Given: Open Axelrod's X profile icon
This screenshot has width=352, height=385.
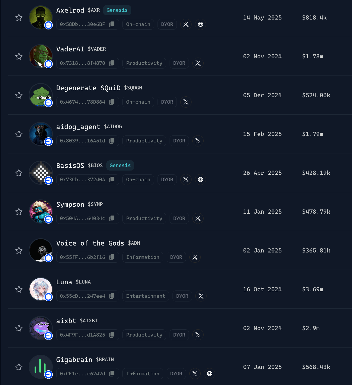Looking at the screenshot, I should 186,24.
